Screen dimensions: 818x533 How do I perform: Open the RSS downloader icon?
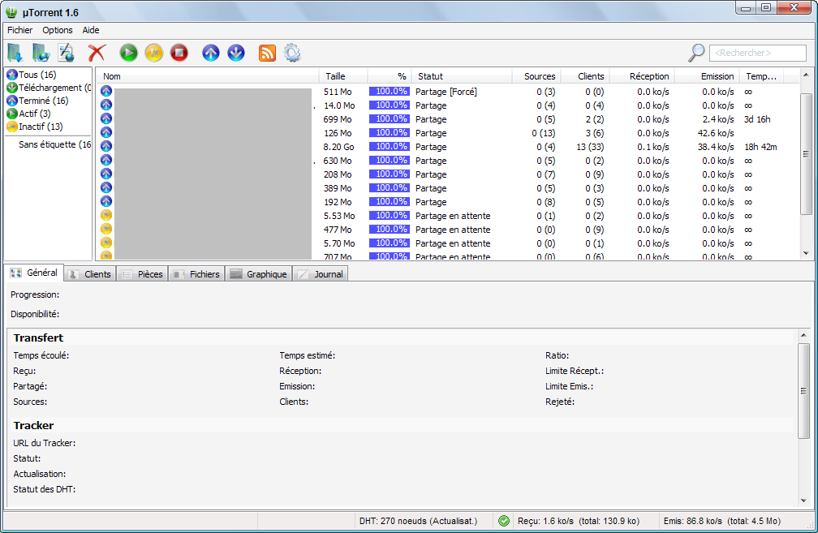267,53
